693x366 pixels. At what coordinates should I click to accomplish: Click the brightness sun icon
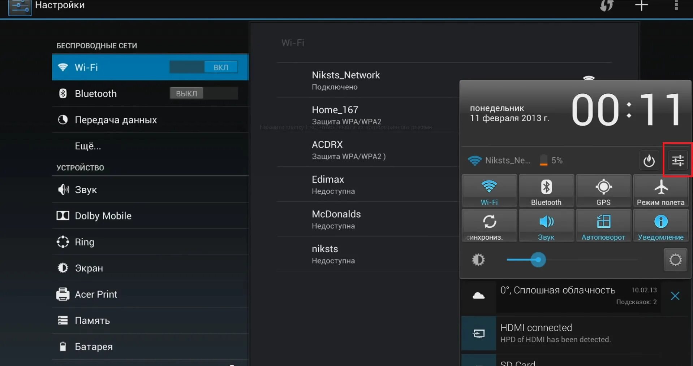(x=478, y=260)
